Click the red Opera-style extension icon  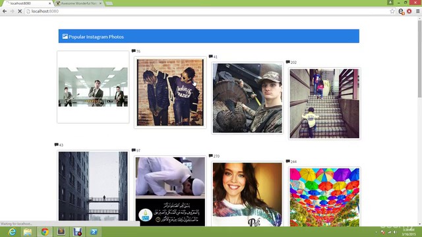click(409, 11)
